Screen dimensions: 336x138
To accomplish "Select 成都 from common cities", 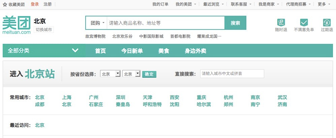I will [40, 105].
